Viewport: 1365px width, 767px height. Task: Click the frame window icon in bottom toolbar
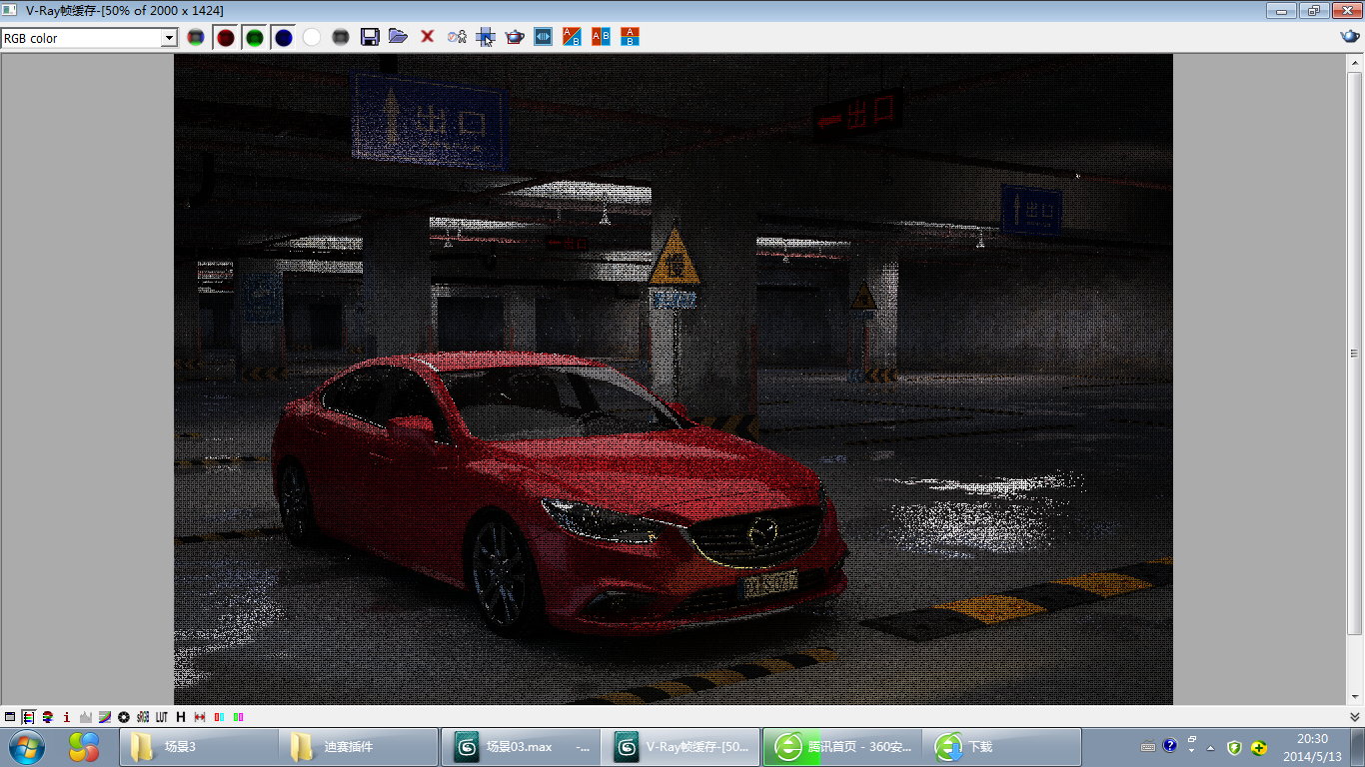click(x=10, y=717)
